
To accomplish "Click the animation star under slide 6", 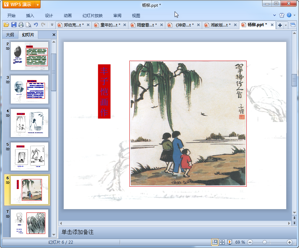I will [8, 183].
